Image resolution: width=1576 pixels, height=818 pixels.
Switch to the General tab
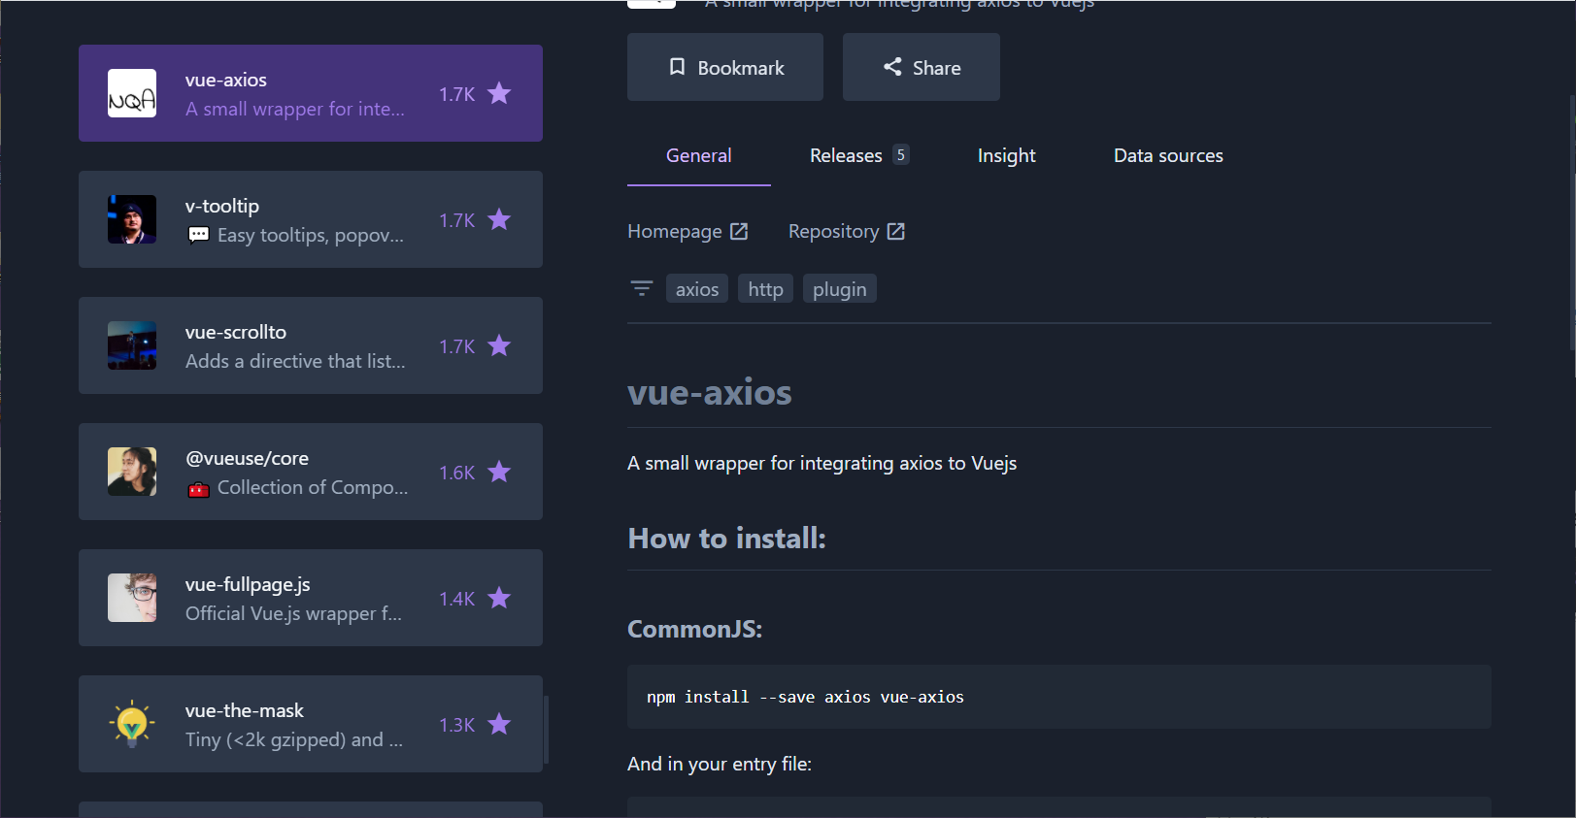point(699,155)
